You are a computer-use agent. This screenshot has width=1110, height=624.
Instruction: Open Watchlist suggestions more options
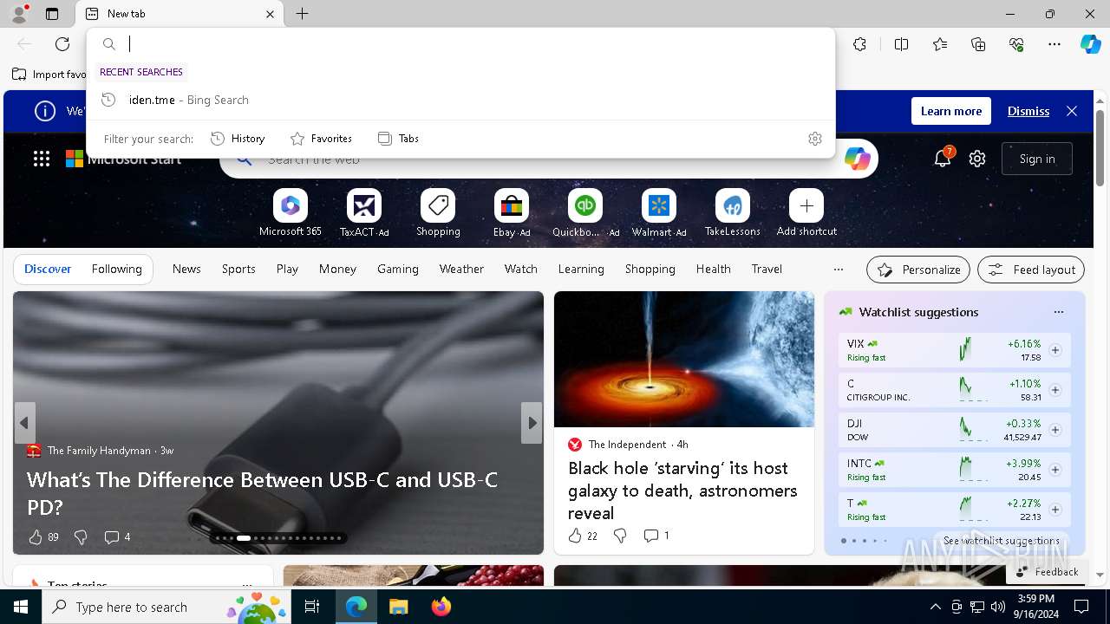tap(1058, 312)
